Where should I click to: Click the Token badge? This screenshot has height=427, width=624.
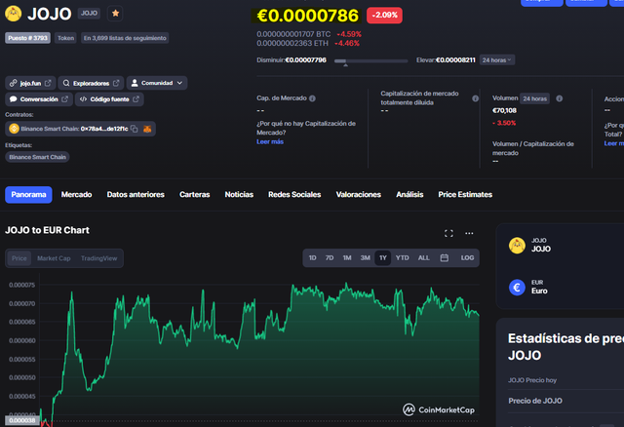(65, 38)
